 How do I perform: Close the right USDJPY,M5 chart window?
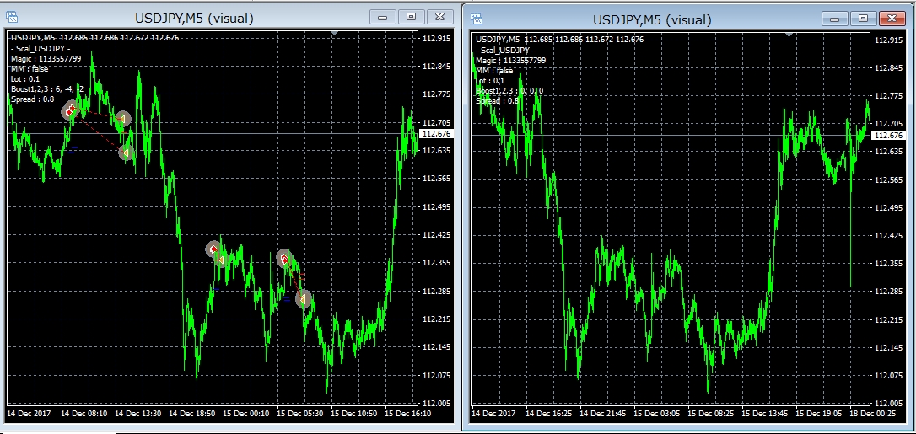[889, 18]
